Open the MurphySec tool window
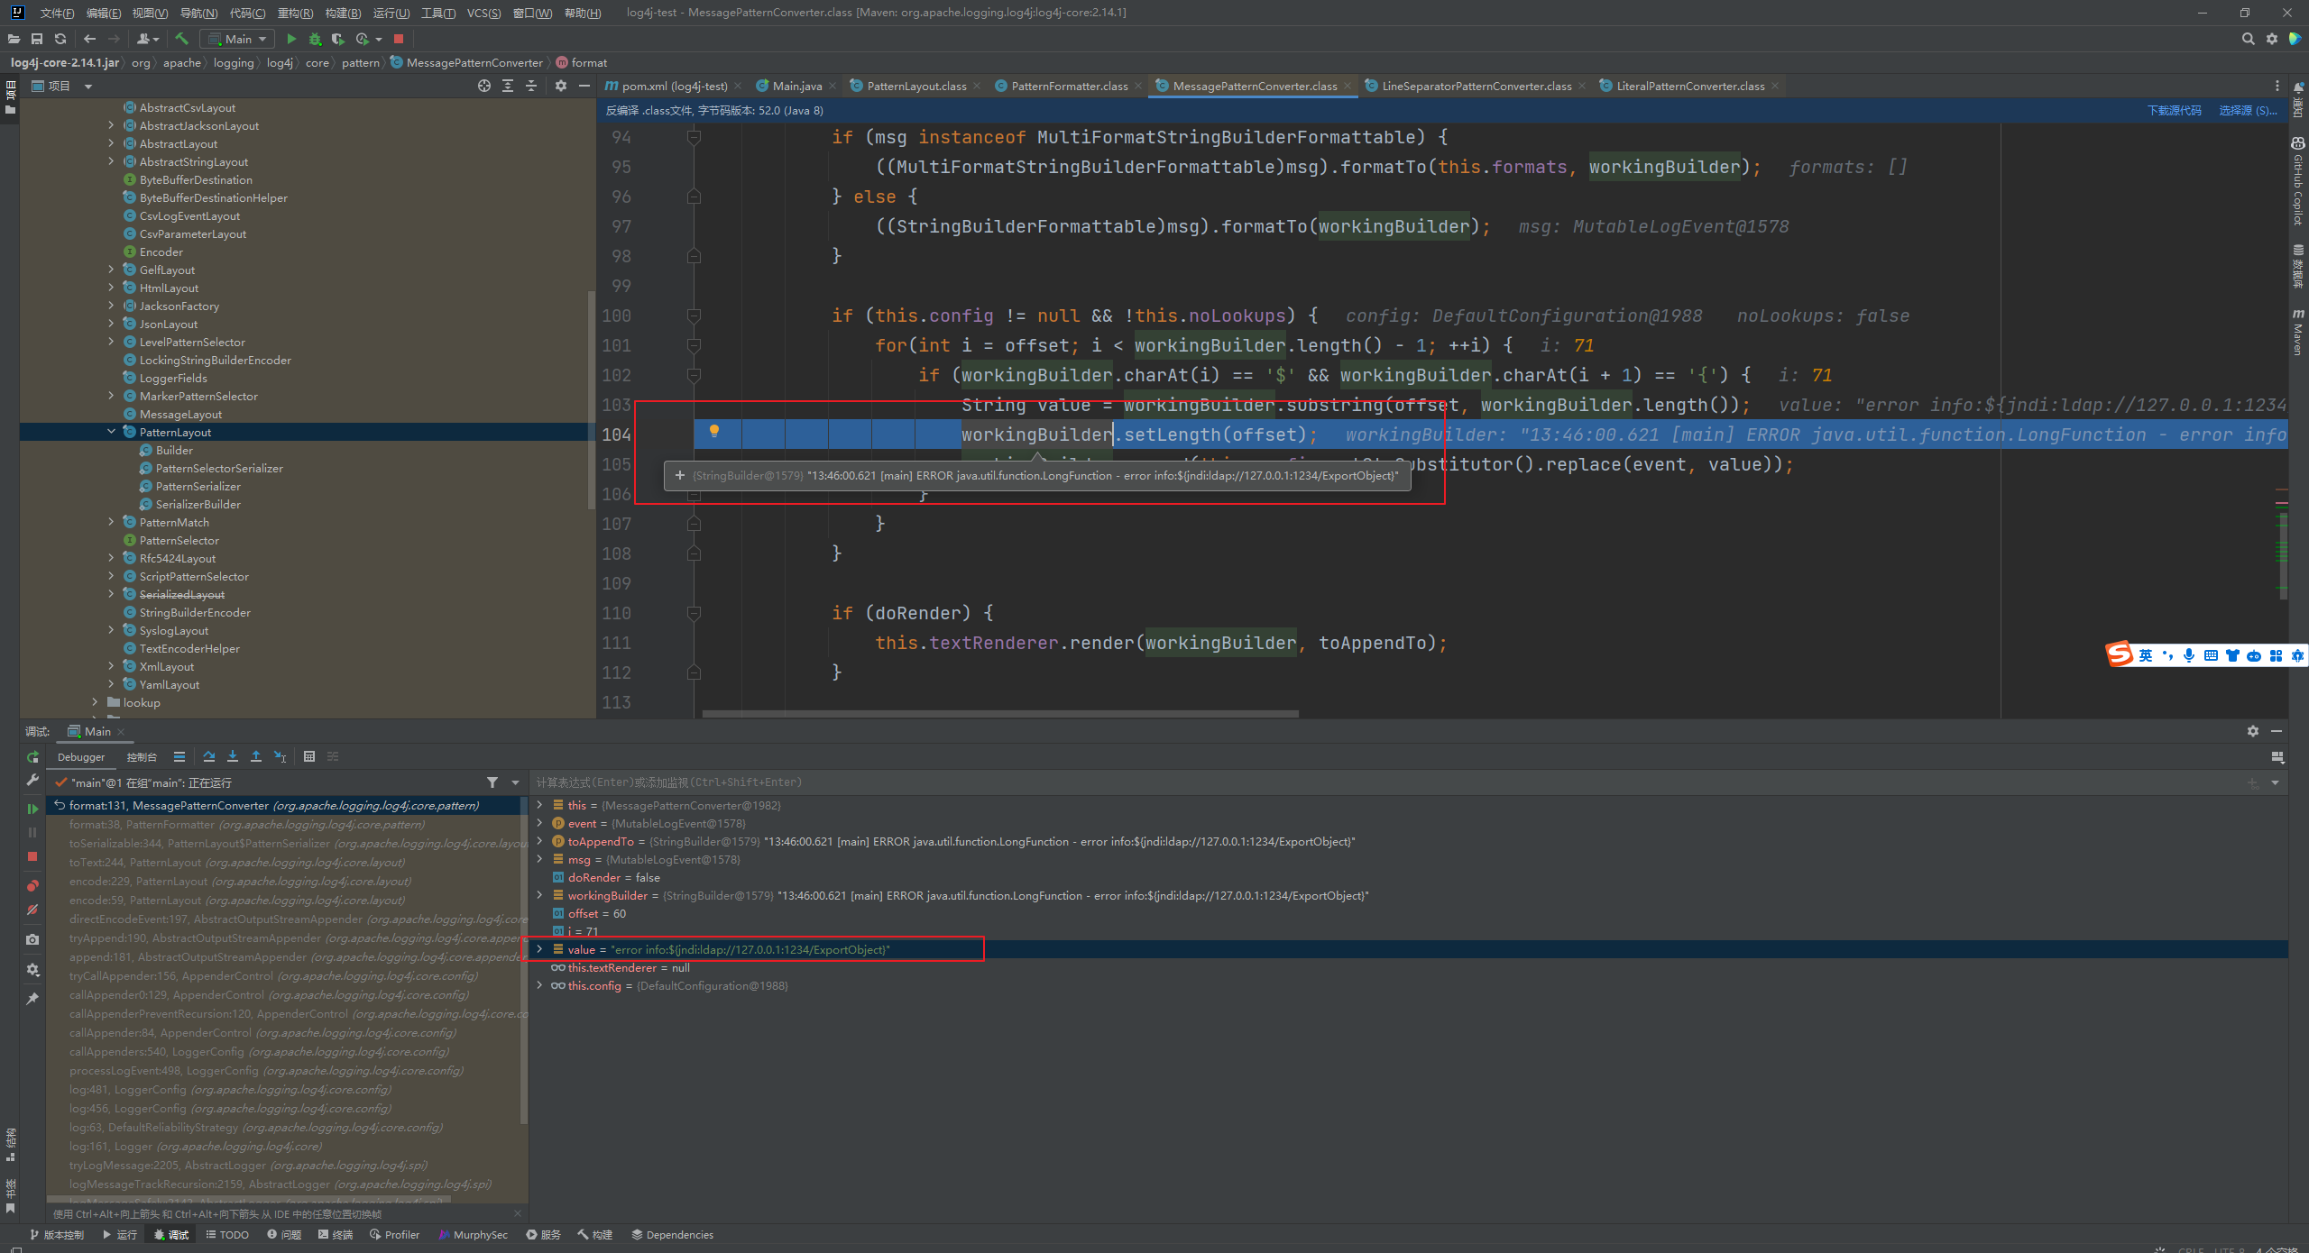This screenshot has width=2309, height=1253. pyautogui.click(x=473, y=1235)
